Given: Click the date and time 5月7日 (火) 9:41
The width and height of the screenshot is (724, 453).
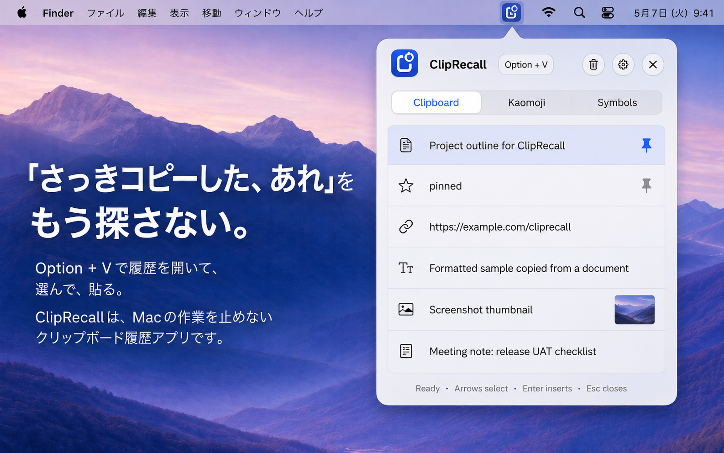Looking at the screenshot, I should (x=673, y=13).
